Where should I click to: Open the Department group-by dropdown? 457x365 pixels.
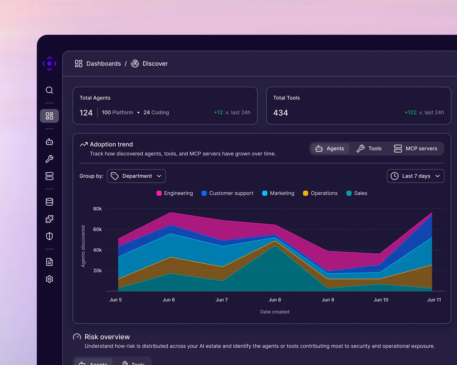(x=136, y=176)
